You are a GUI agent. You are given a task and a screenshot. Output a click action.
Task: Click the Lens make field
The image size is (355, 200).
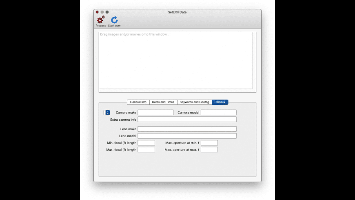187,129
